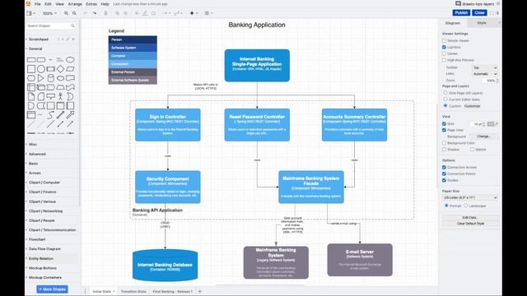The height and width of the screenshot is (296, 527).
Task: Expand the Misc shapes section
Action: [x=33, y=145]
